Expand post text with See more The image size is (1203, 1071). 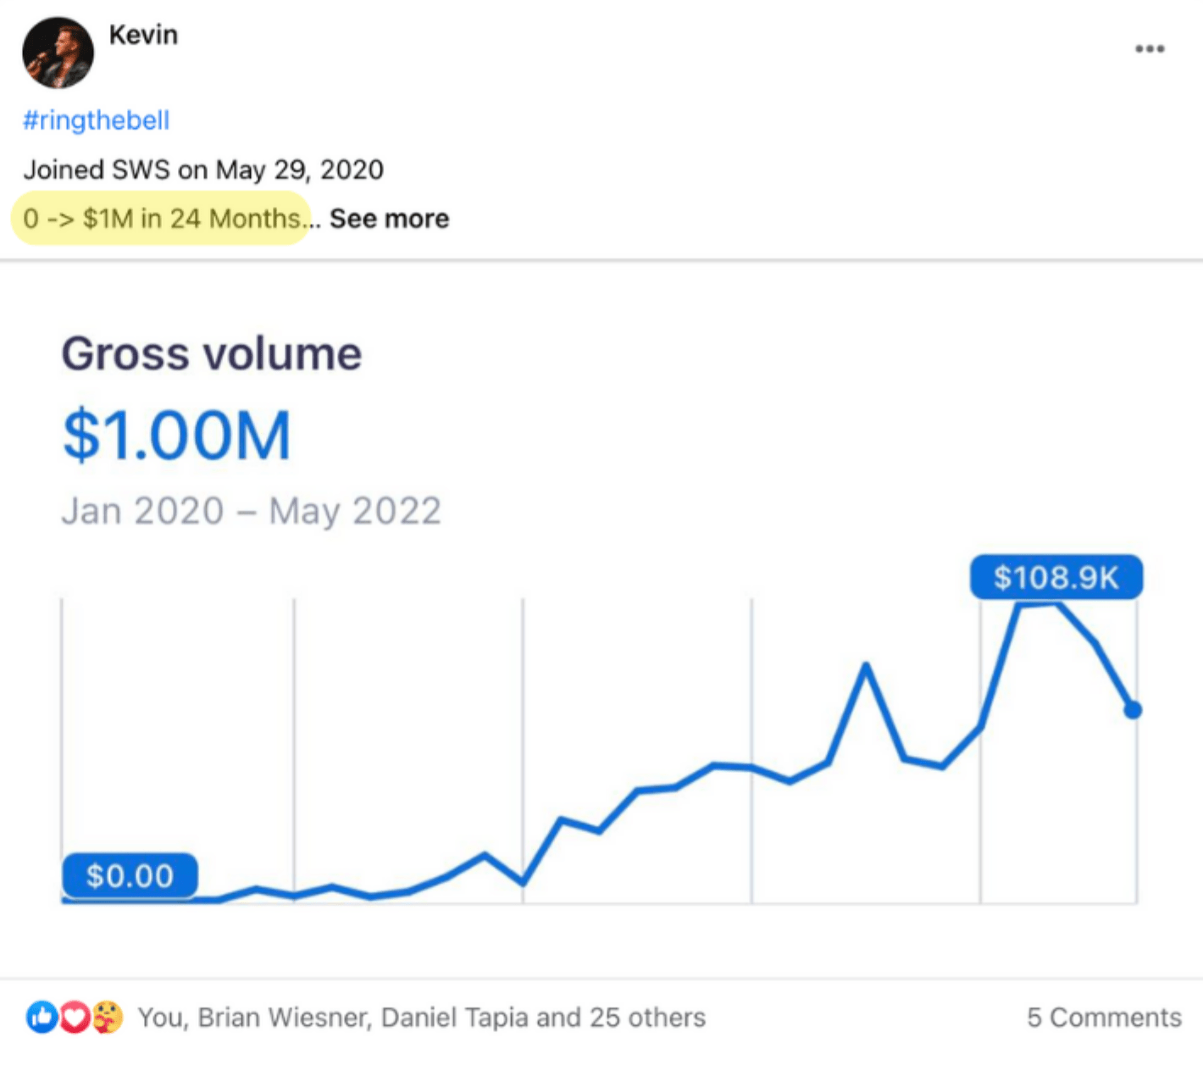coord(389,219)
